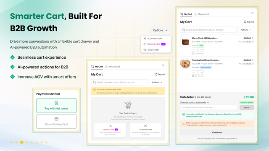Click per-unit info icon for Flocking Fruit Peach
The image size is (269, 151).
click(253, 64)
